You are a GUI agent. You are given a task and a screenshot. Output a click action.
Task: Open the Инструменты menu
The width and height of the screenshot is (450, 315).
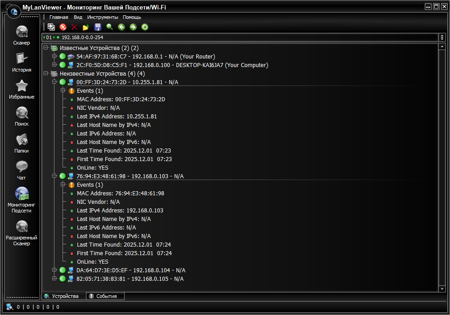coord(103,17)
